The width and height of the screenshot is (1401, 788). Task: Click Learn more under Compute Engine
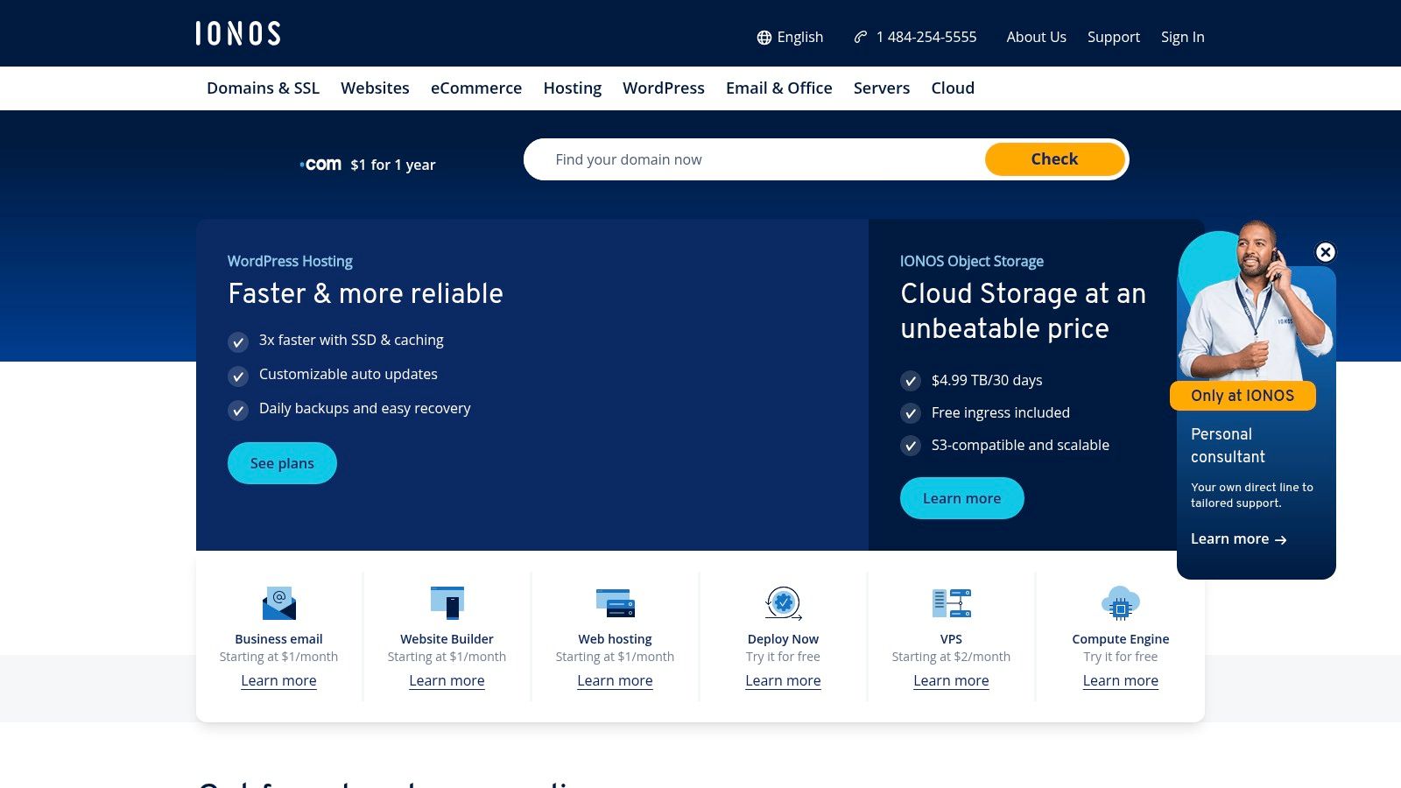(1121, 680)
